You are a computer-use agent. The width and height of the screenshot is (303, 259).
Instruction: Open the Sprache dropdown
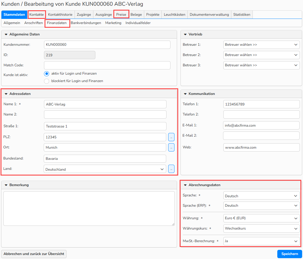click(x=261, y=196)
